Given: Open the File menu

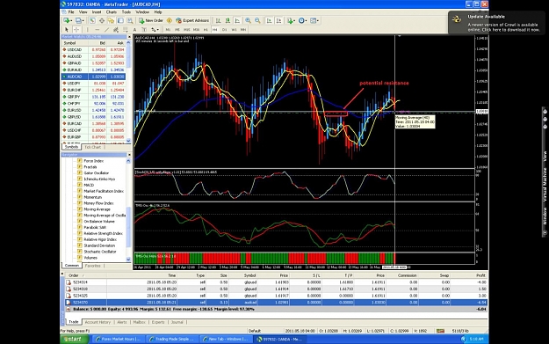Looking at the screenshot, I should click(x=71, y=12).
